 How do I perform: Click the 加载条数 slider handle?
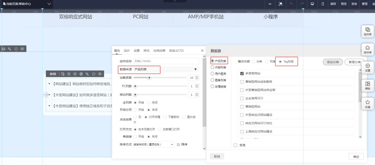149,78
